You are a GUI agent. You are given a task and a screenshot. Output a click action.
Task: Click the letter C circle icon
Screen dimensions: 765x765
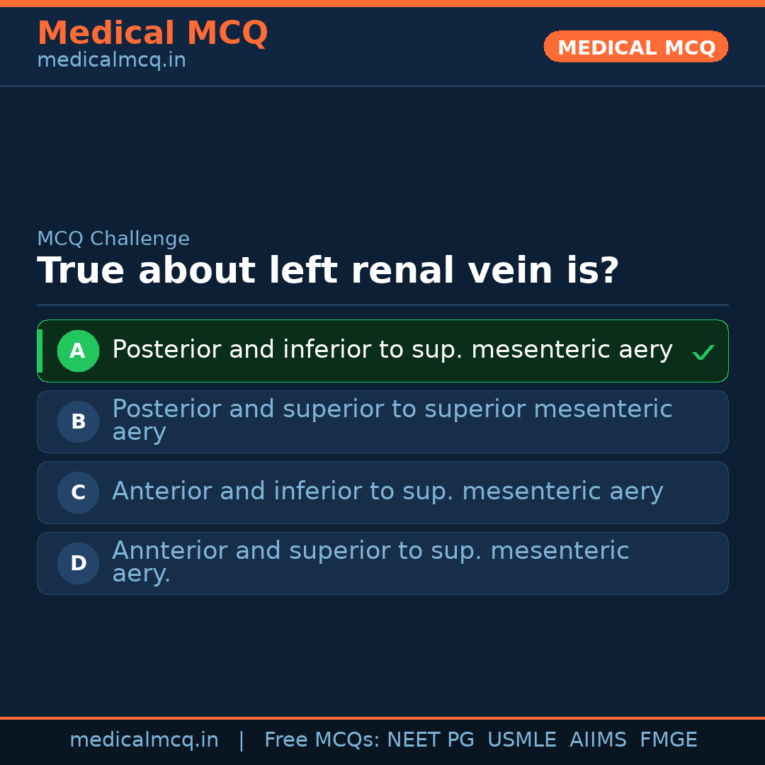78,492
